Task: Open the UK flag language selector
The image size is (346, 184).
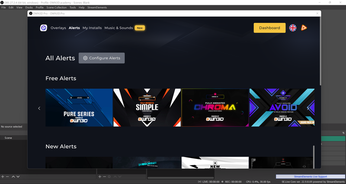Action: (x=293, y=28)
